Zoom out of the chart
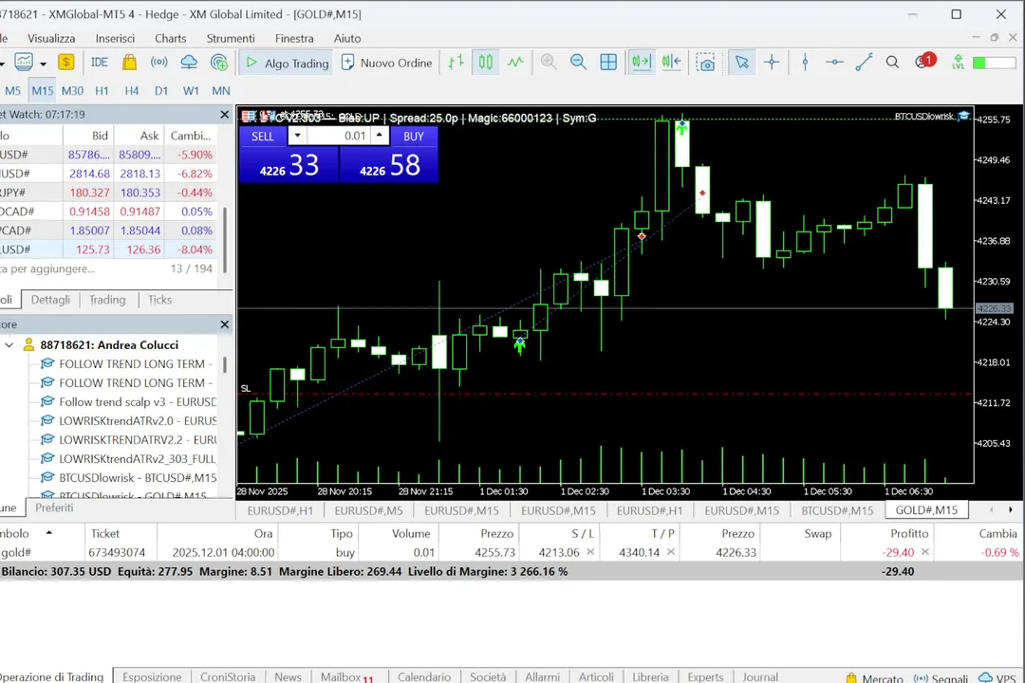The height and width of the screenshot is (683, 1025). point(579,63)
